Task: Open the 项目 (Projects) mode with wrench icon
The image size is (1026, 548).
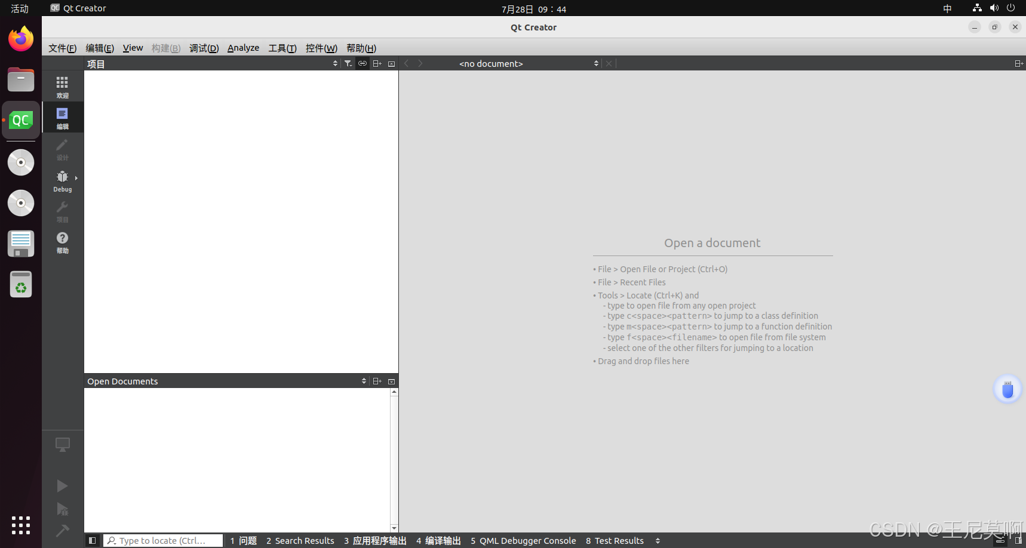Action: pos(62,211)
